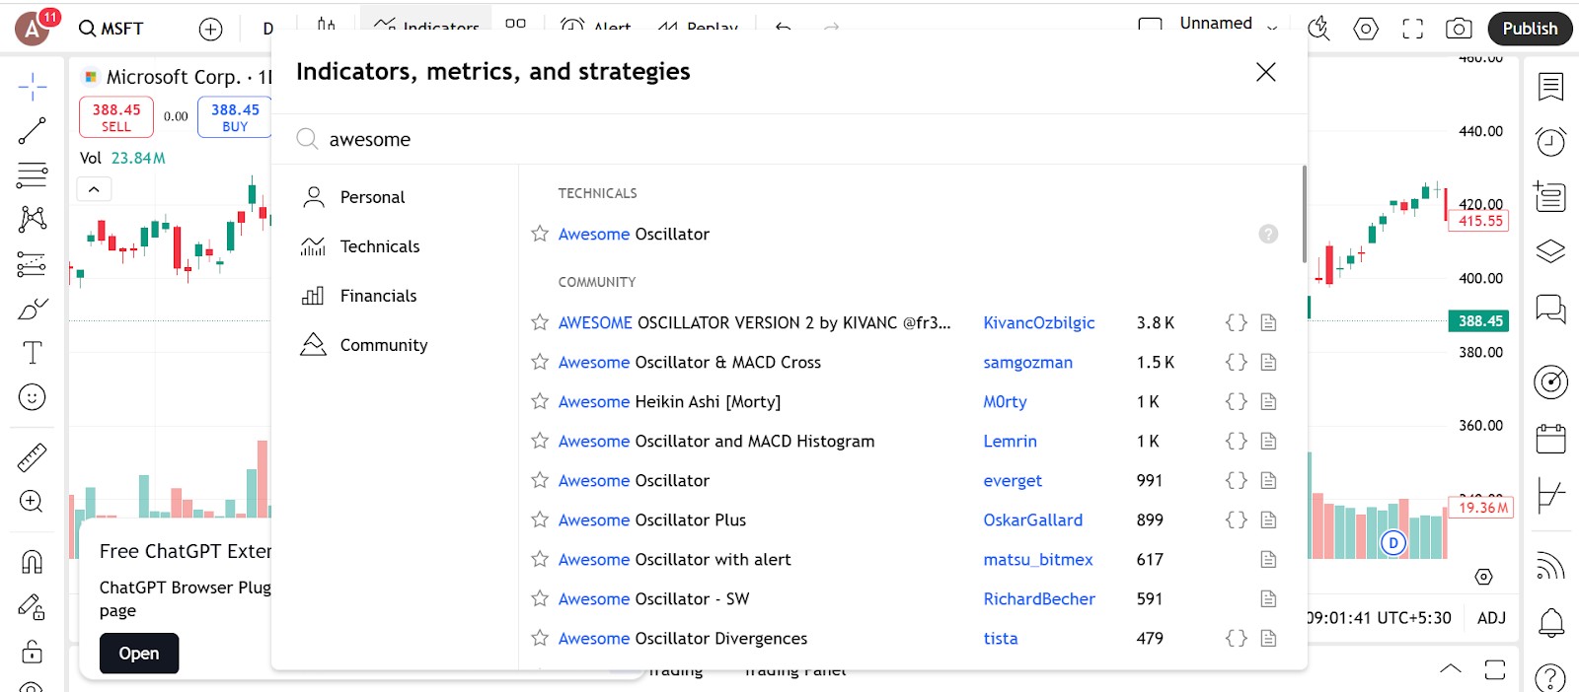Open the object tree layers panel

coord(1550,251)
